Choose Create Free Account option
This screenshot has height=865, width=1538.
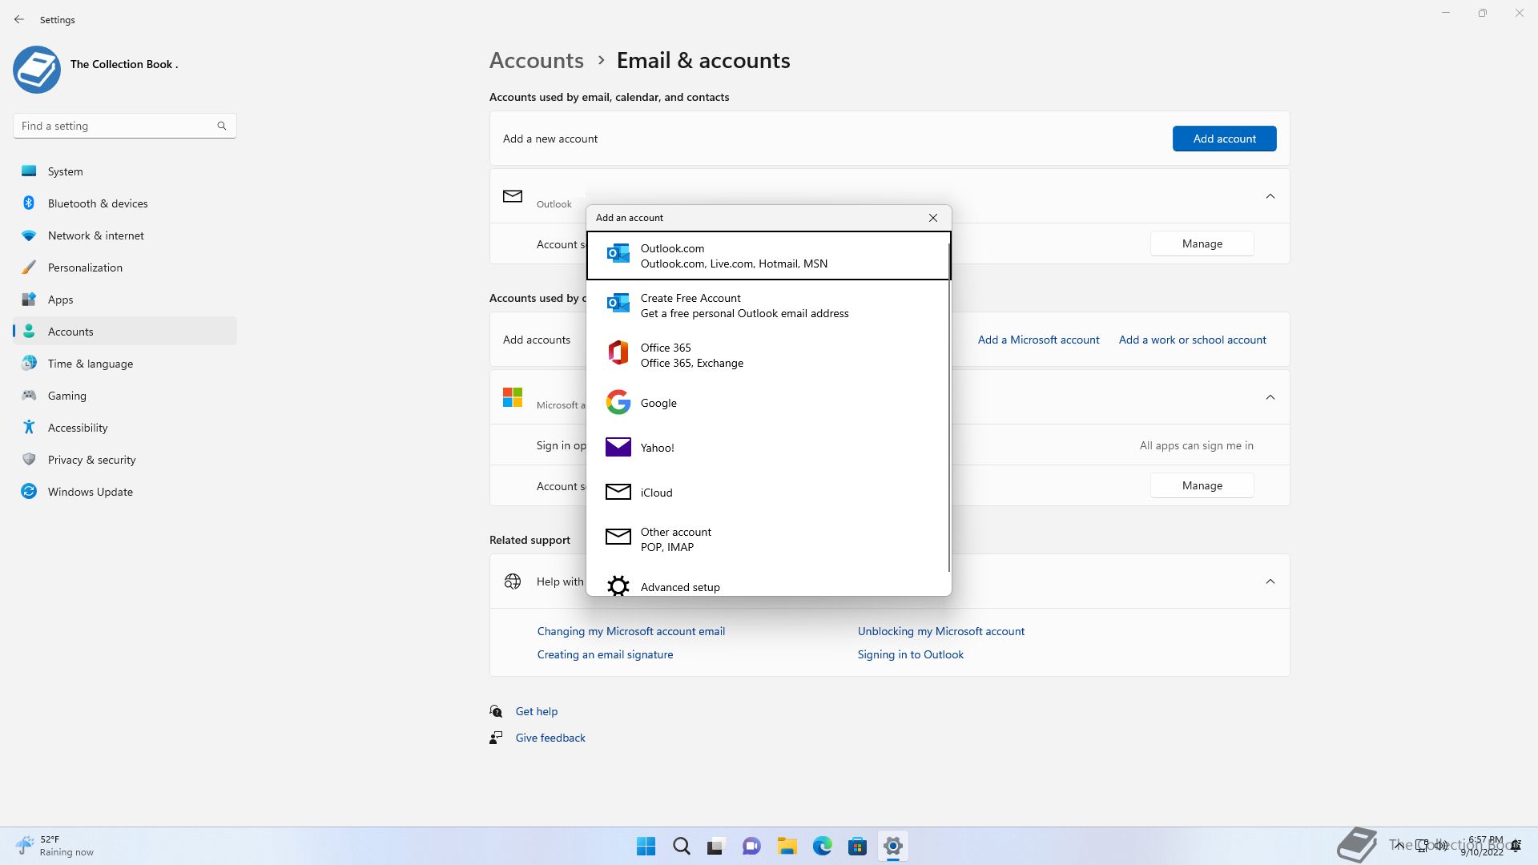(768, 305)
